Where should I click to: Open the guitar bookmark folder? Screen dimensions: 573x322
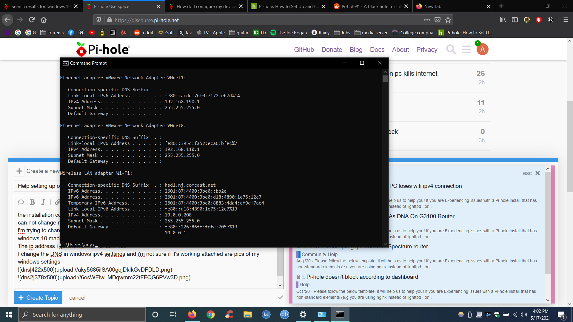point(239,32)
